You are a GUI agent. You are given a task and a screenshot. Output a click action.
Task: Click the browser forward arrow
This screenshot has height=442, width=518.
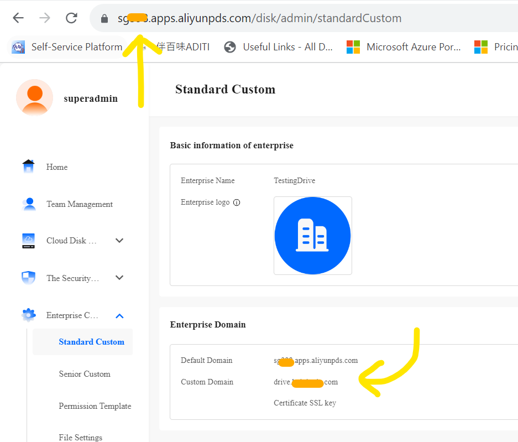[45, 18]
